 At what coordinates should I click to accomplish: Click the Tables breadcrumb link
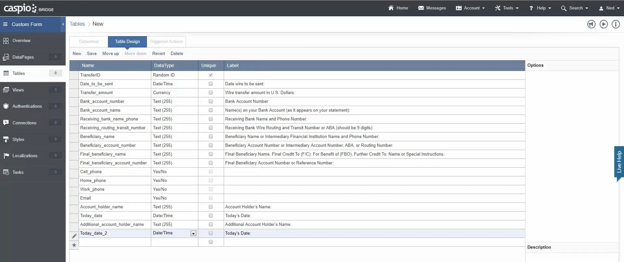point(77,24)
